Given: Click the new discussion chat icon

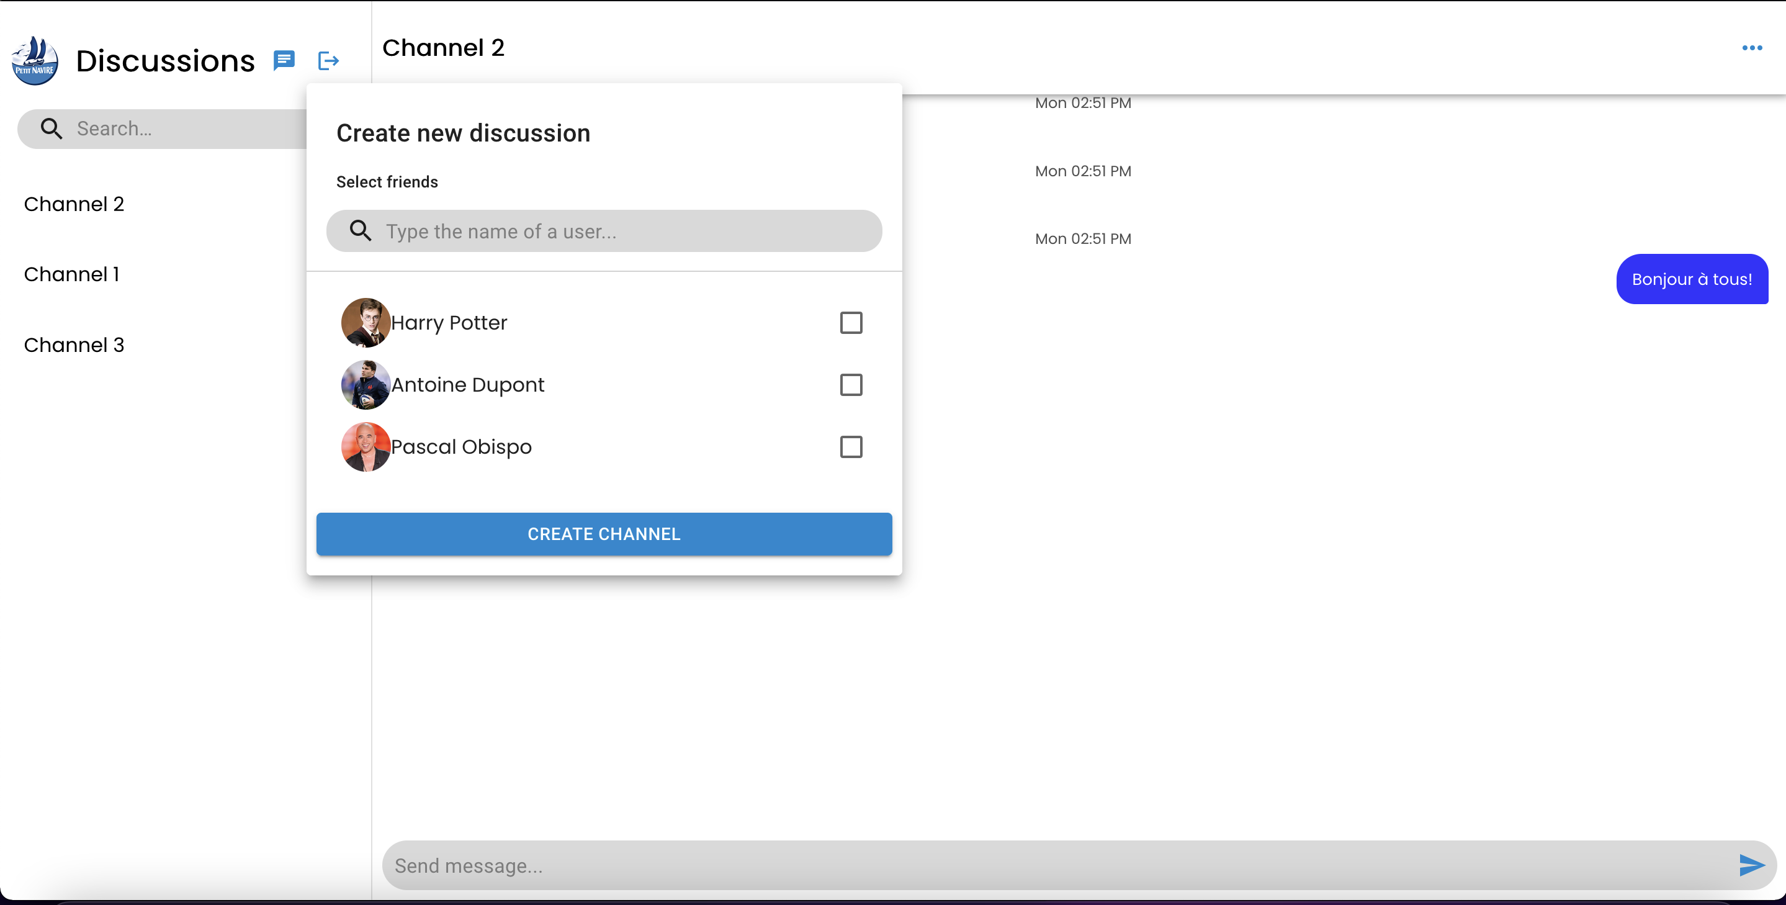Looking at the screenshot, I should (x=284, y=60).
